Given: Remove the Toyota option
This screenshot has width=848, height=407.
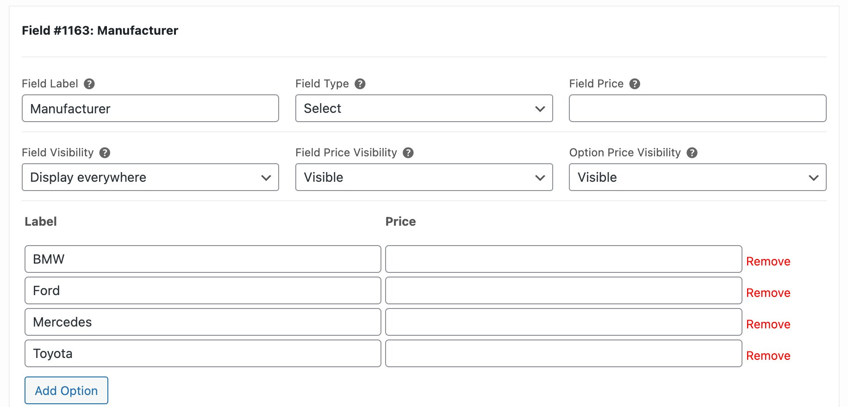Looking at the screenshot, I should point(768,356).
